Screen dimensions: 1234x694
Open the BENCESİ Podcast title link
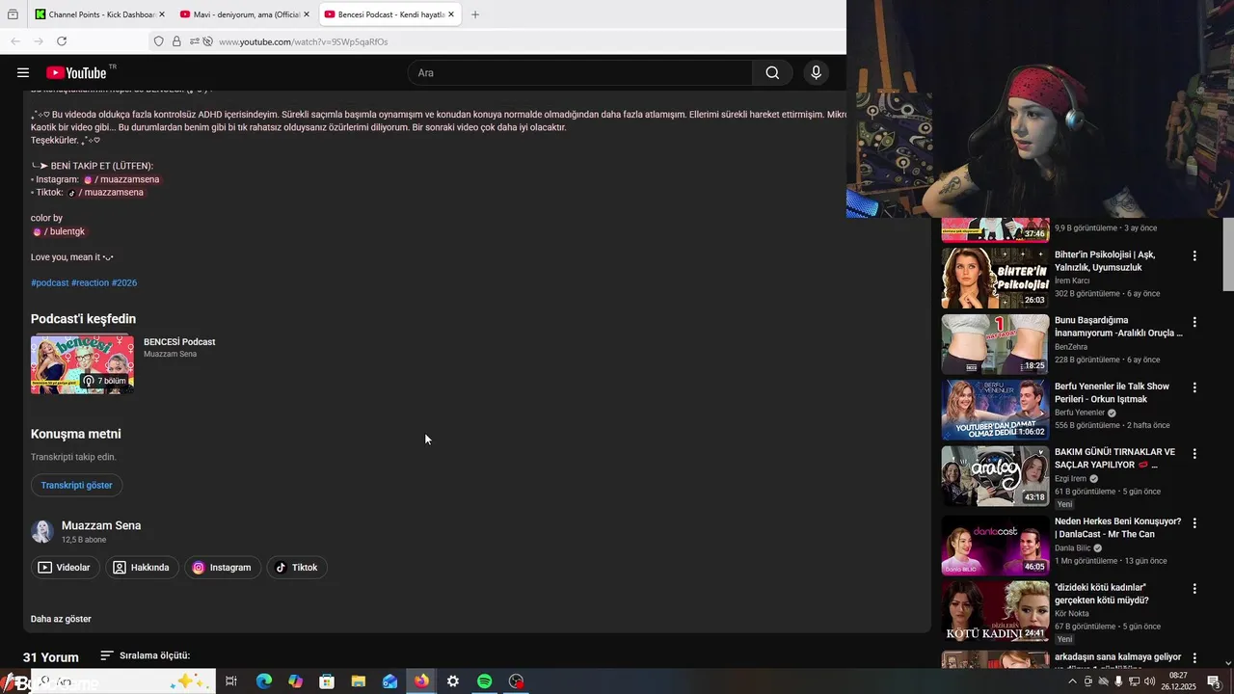179,341
